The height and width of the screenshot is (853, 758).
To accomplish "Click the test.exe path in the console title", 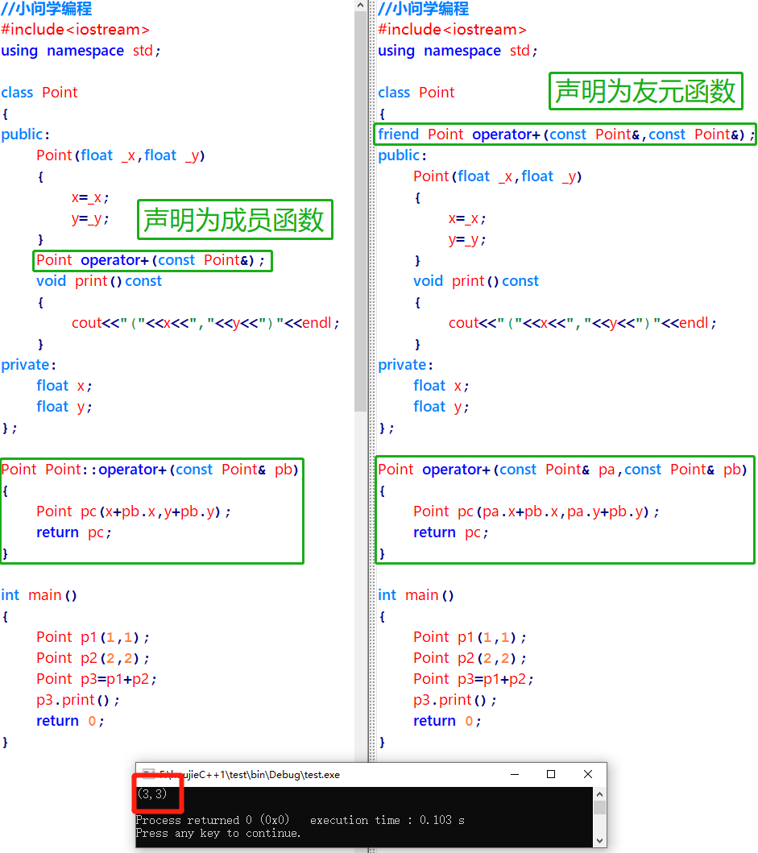I will tap(249, 774).
